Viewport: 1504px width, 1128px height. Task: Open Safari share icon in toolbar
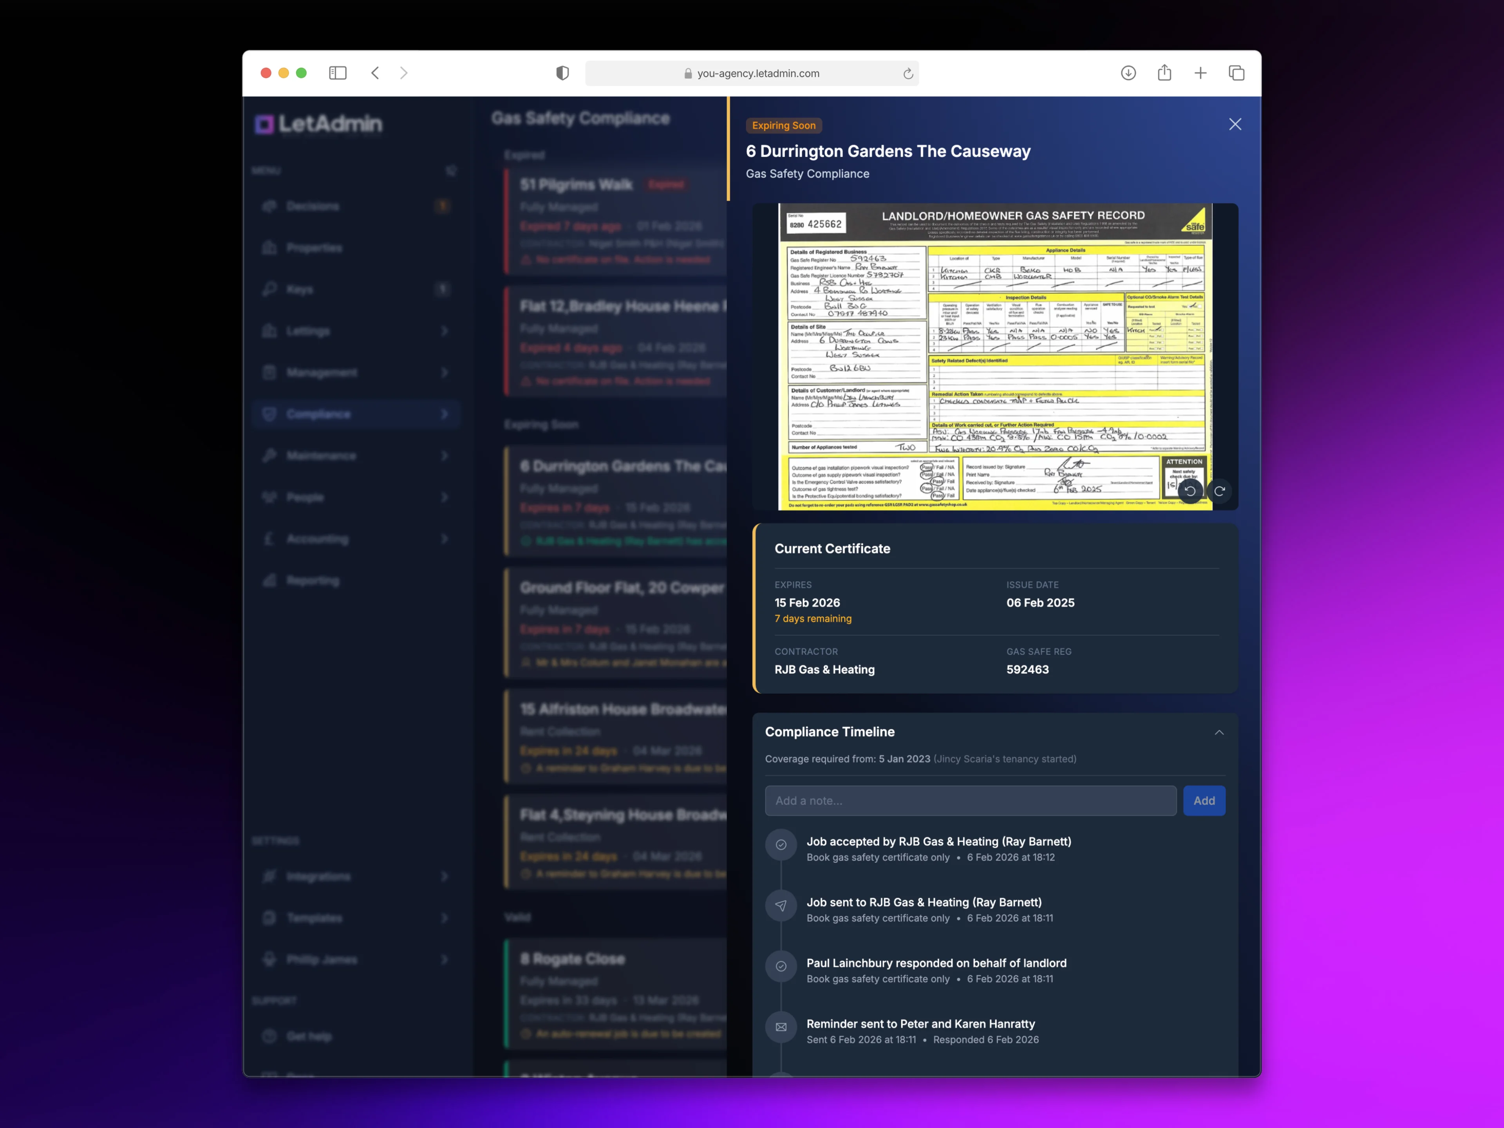click(1164, 73)
